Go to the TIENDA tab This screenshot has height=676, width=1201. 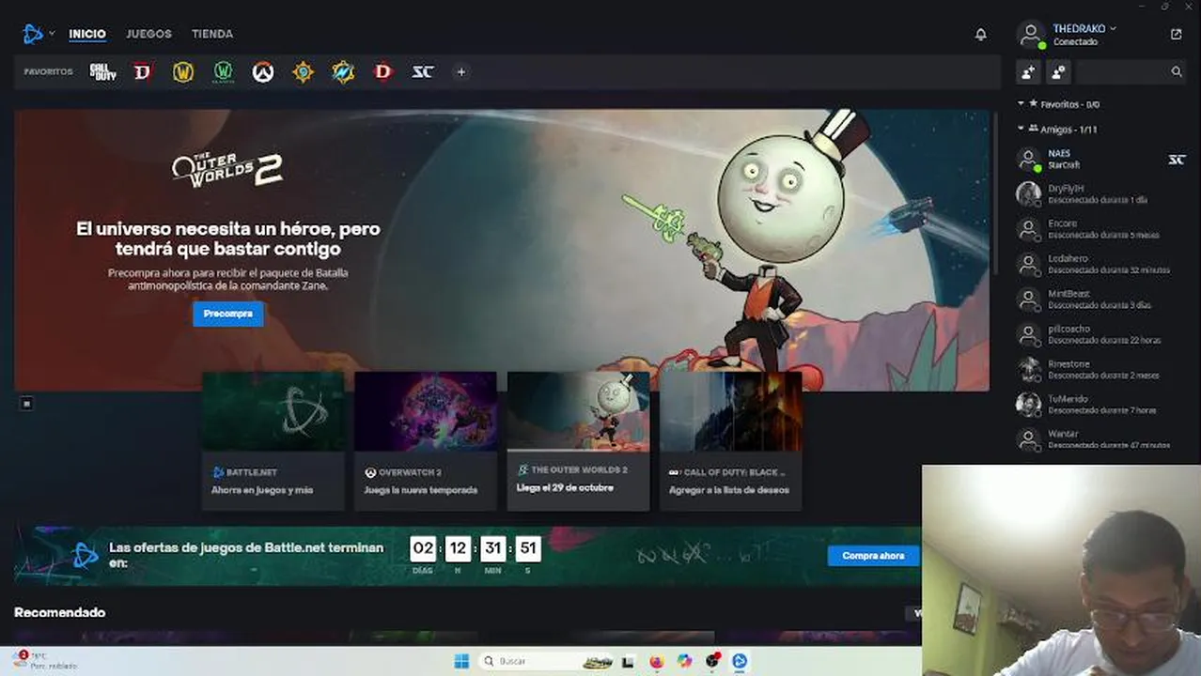point(212,34)
